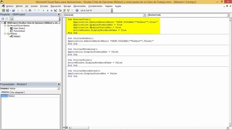Screen dimensions: 232x130
Task: Open the Complementos menu
Action: [x=95, y=6]
